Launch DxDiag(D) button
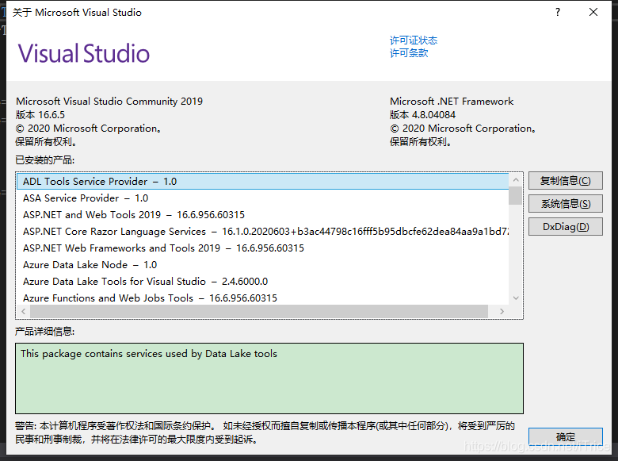Image resolution: width=618 pixels, height=461 pixels. click(565, 227)
